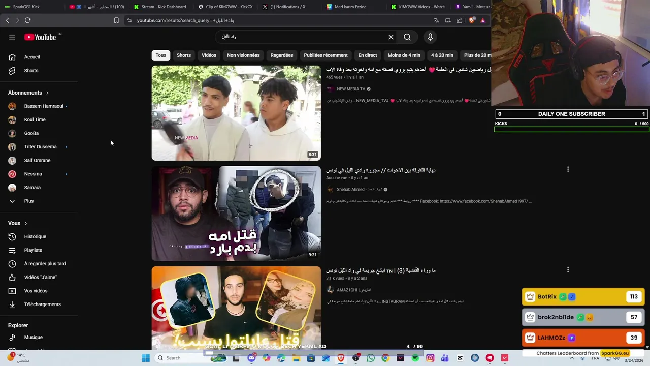Open Spotify from the taskbar
650x366 pixels.
click(415, 358)
